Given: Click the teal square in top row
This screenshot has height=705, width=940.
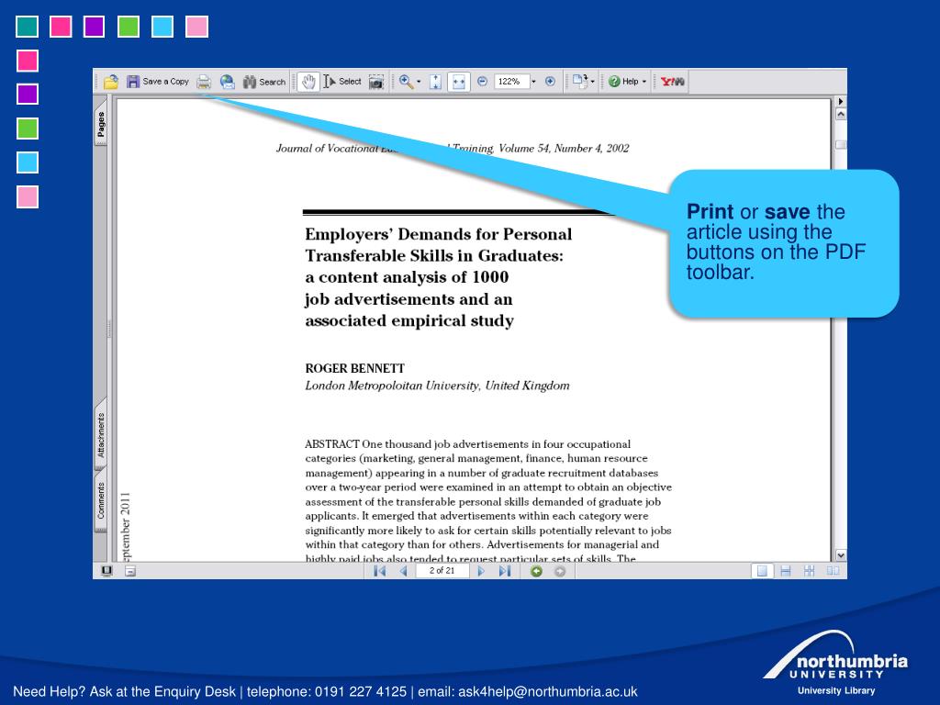Looking at the screenshot, I should pos(27,27).
